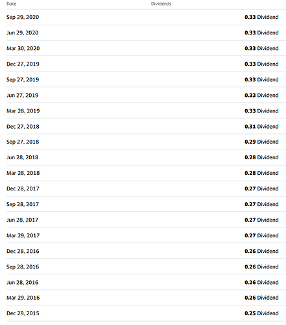286x325 pixels.
Task: Select the Sep 28, 2016 date
Action: pos(23,266)
